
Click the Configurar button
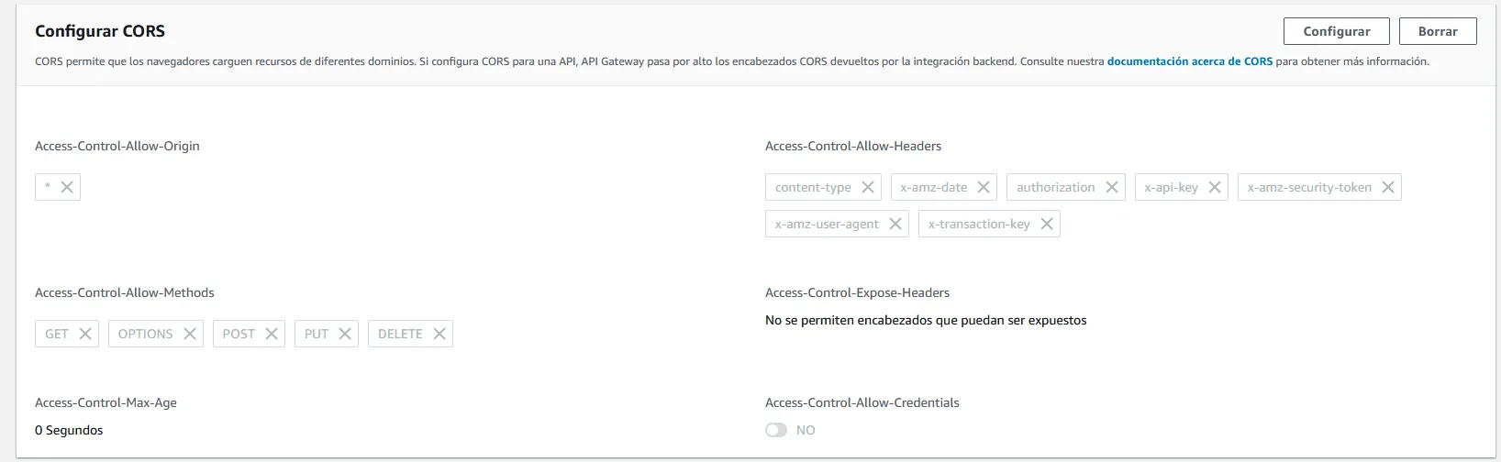pos(1336,31)
